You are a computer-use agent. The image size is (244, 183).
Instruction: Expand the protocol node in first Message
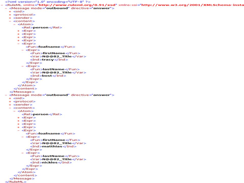point(10,15)
